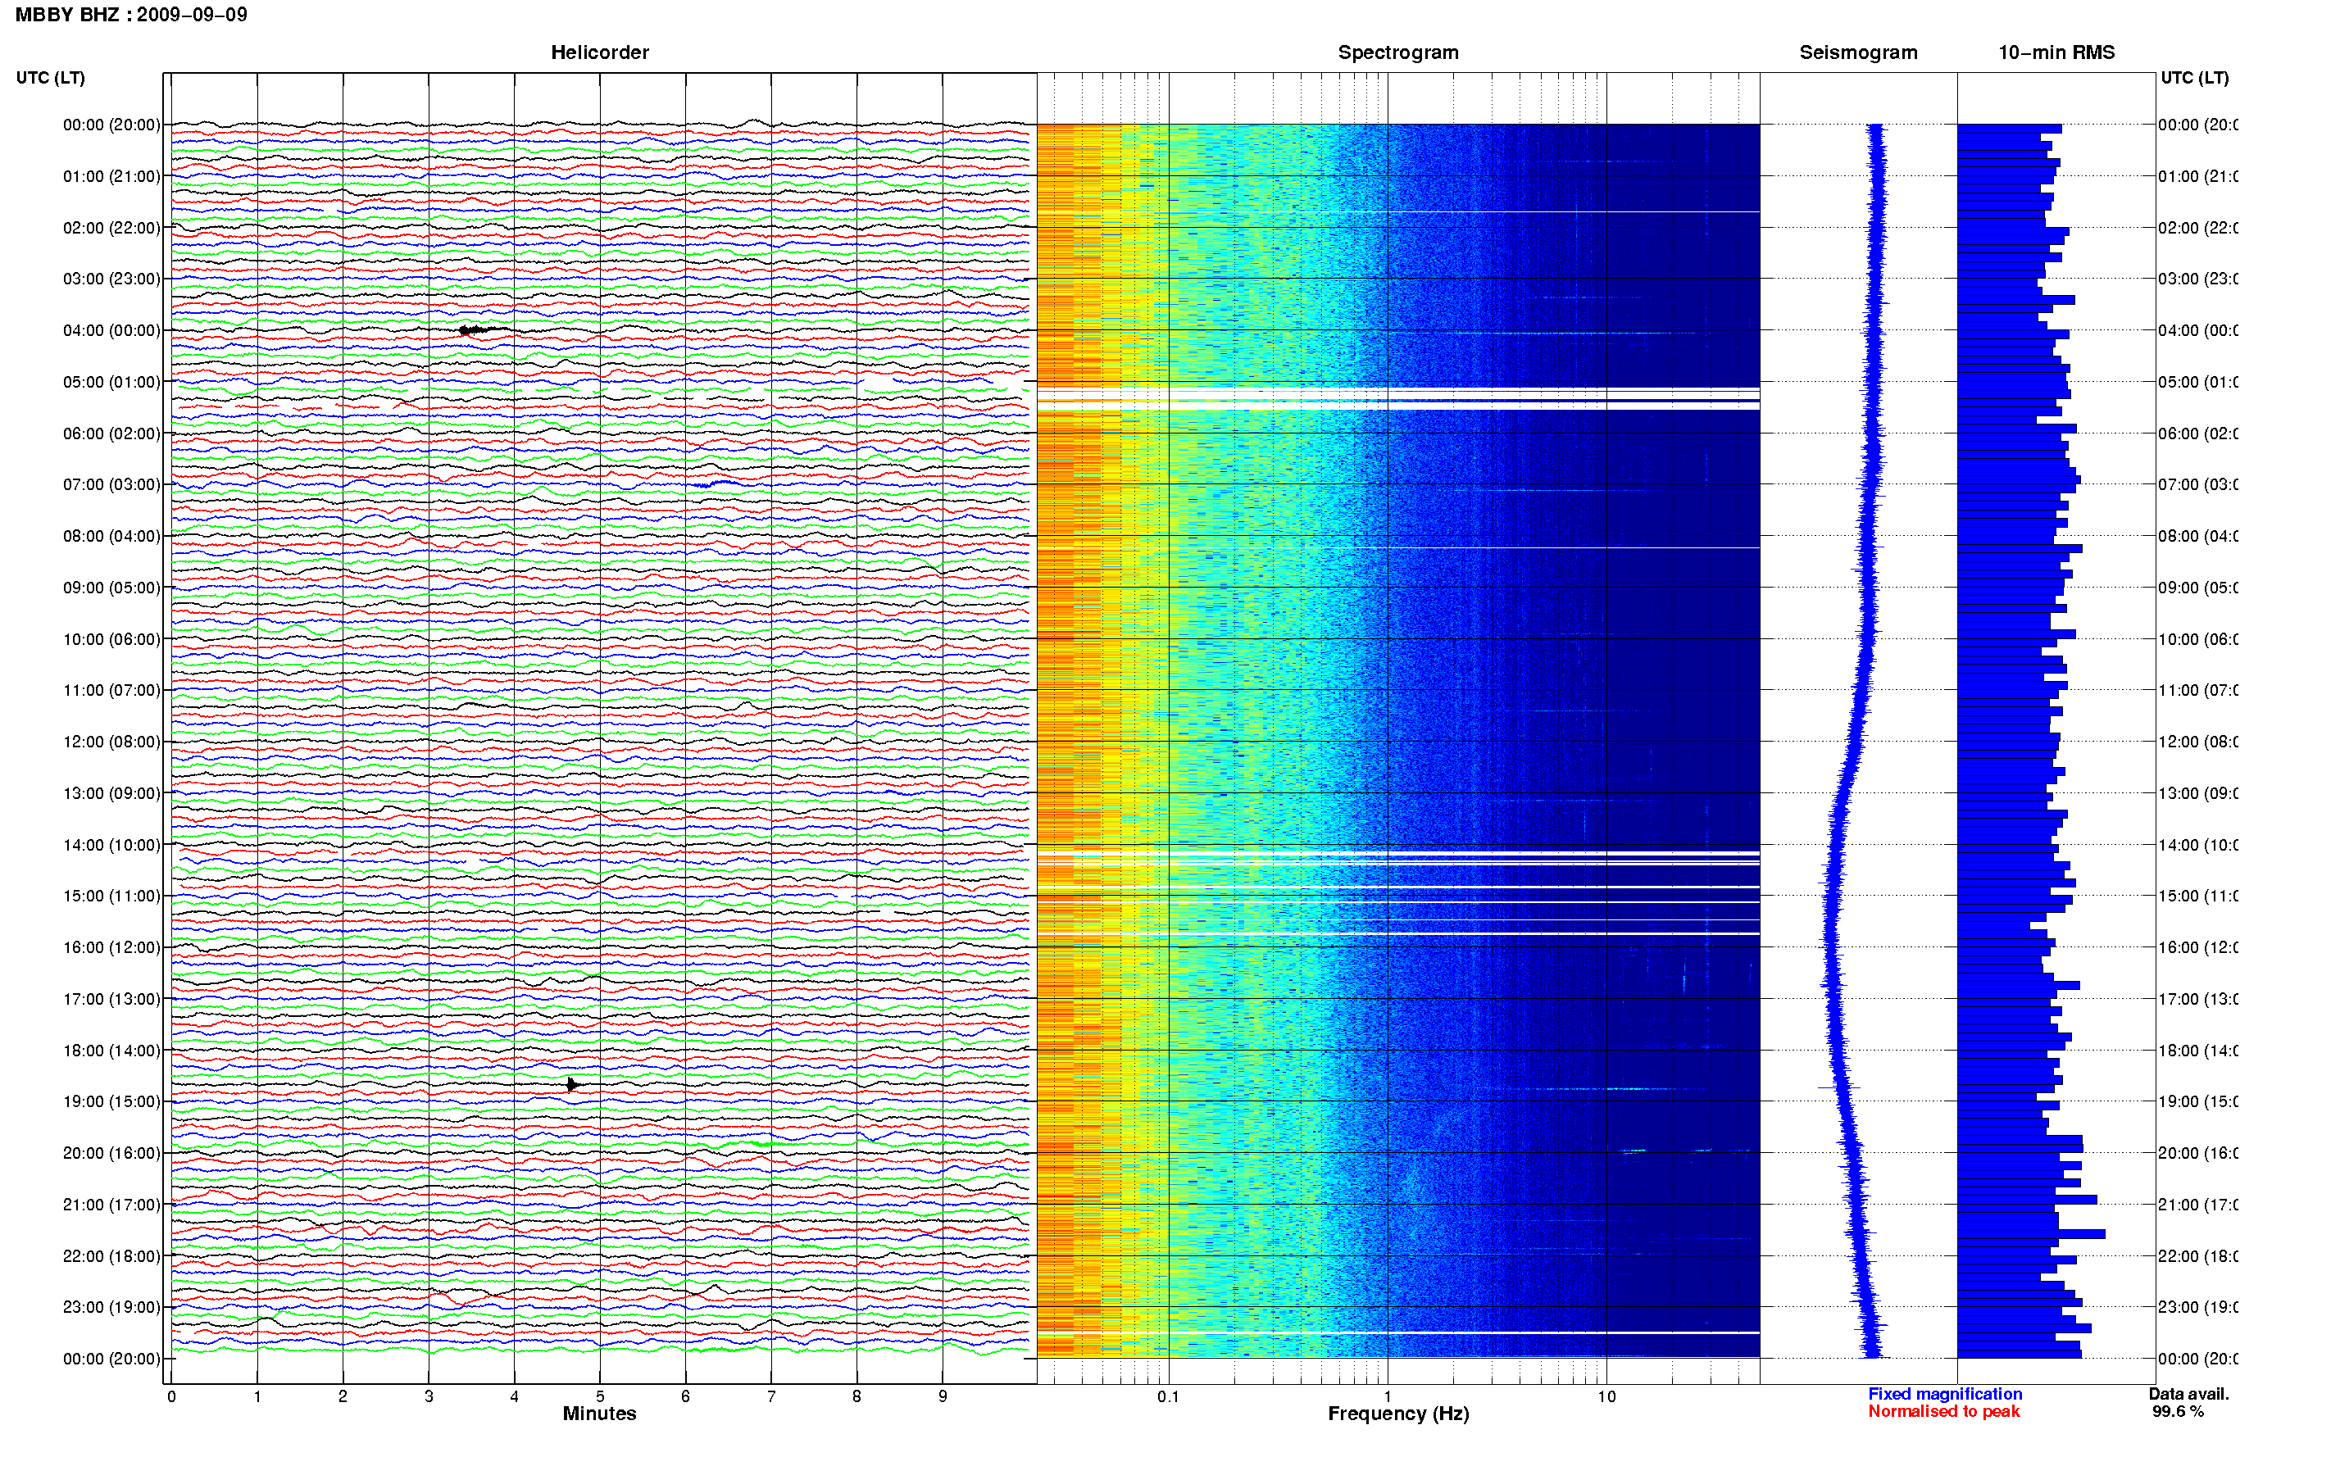Click the left 21:00 (17:00) time label

[111, 1205]
